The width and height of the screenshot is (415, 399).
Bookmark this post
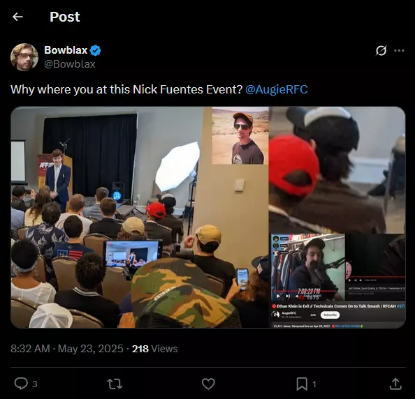tap(302, 384)
